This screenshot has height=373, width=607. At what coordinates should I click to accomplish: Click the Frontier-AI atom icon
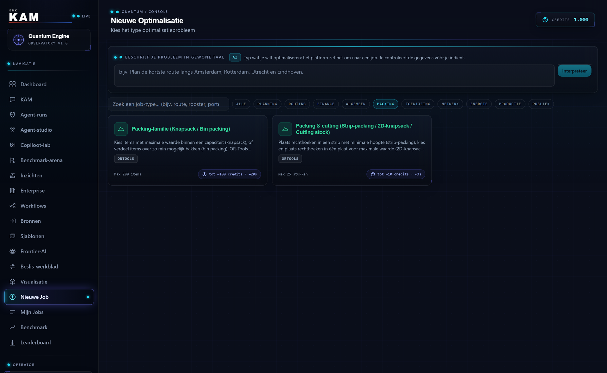click(12, 251)
